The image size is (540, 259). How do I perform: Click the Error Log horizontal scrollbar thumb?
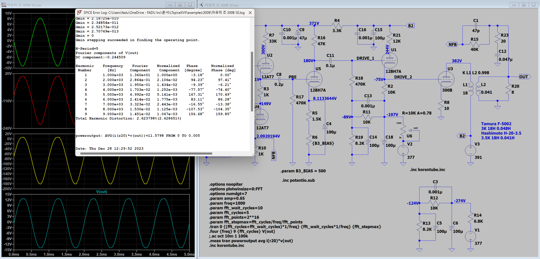coord(146,153)
